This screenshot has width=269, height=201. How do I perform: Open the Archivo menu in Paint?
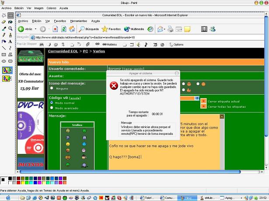click(7, 8)
